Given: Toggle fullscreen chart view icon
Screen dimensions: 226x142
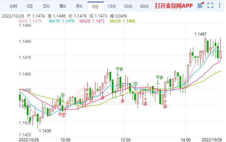Looking at the screenshot, I should (210, 5).
